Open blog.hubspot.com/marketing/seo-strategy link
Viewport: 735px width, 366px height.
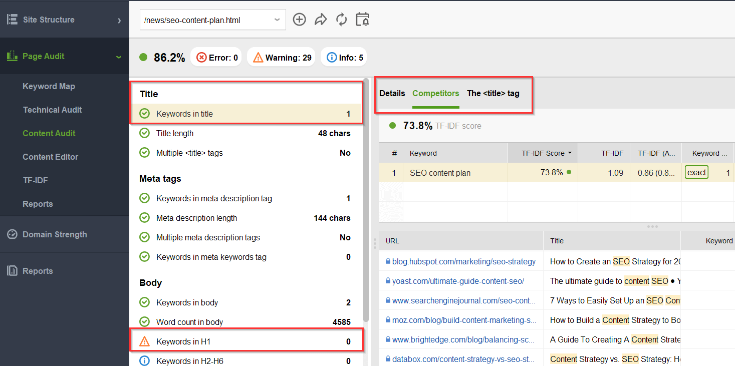click(464, 261)
